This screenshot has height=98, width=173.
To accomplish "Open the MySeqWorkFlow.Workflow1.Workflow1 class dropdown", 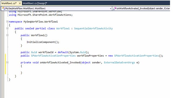I will 111,8.
